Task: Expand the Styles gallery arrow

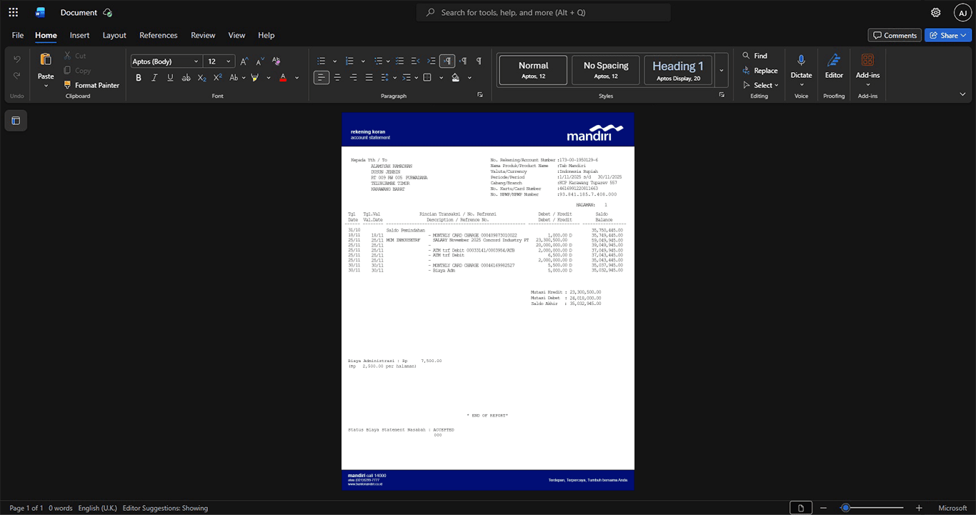Action: pos(722,70)
